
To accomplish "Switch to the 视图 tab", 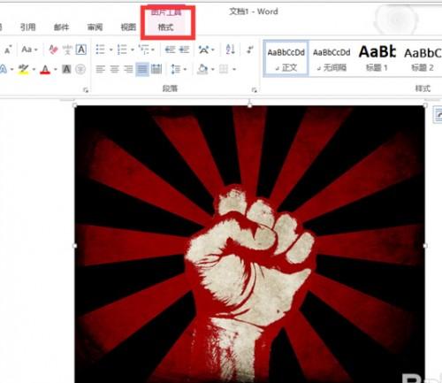I will pos(128,27).
